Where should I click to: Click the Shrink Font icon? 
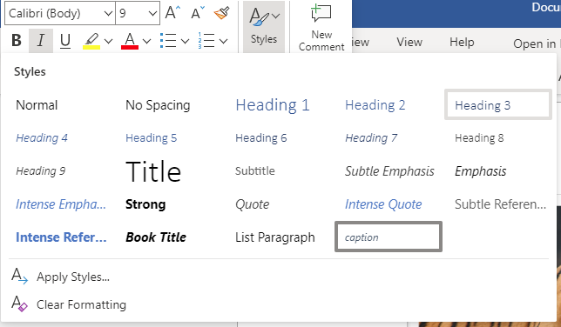[x=198, y=13]
